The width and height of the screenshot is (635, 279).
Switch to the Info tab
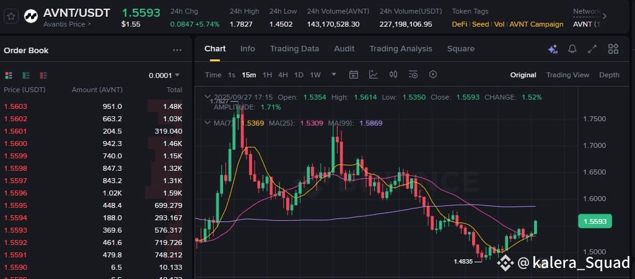(247, 49)
